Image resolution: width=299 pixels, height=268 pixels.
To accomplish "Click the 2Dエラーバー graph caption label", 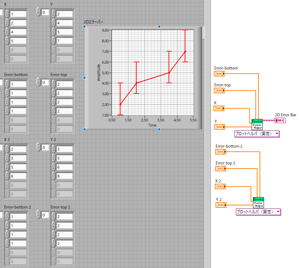I will [x=94, y=22].
